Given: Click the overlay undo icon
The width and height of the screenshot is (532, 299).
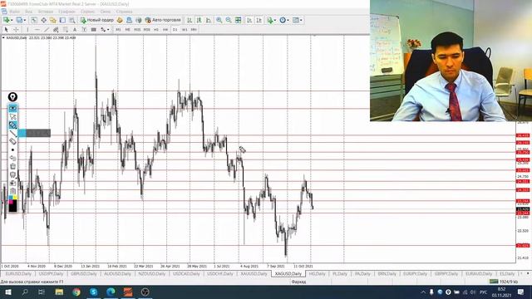Looking at the screenshot, I should [x=12, y=158].
